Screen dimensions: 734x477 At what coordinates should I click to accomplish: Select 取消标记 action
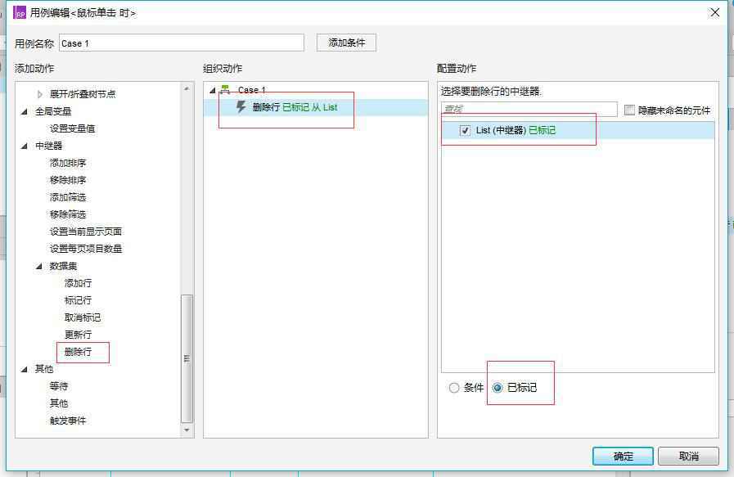coord(83,317)
